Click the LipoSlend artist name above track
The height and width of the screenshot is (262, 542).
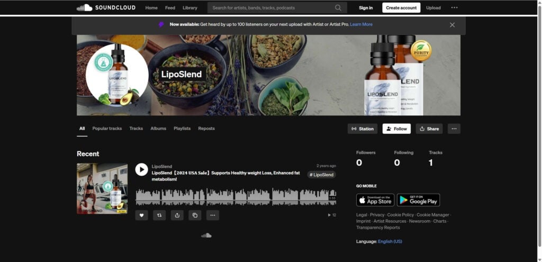(x=162, y=166)
